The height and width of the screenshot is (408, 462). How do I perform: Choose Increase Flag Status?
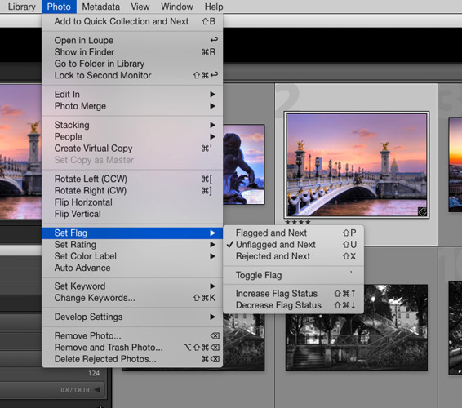tap(294, 294)
